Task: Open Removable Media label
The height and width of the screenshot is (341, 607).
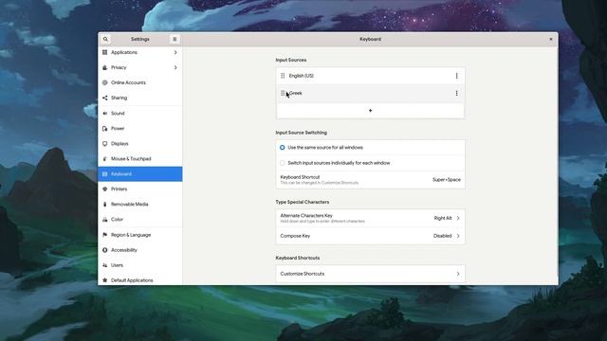Action: (129, 205)
